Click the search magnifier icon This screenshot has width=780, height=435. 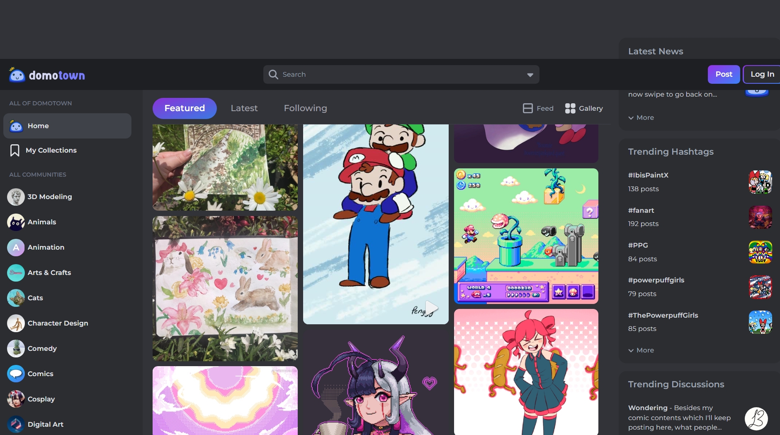[x=273, y=74]
